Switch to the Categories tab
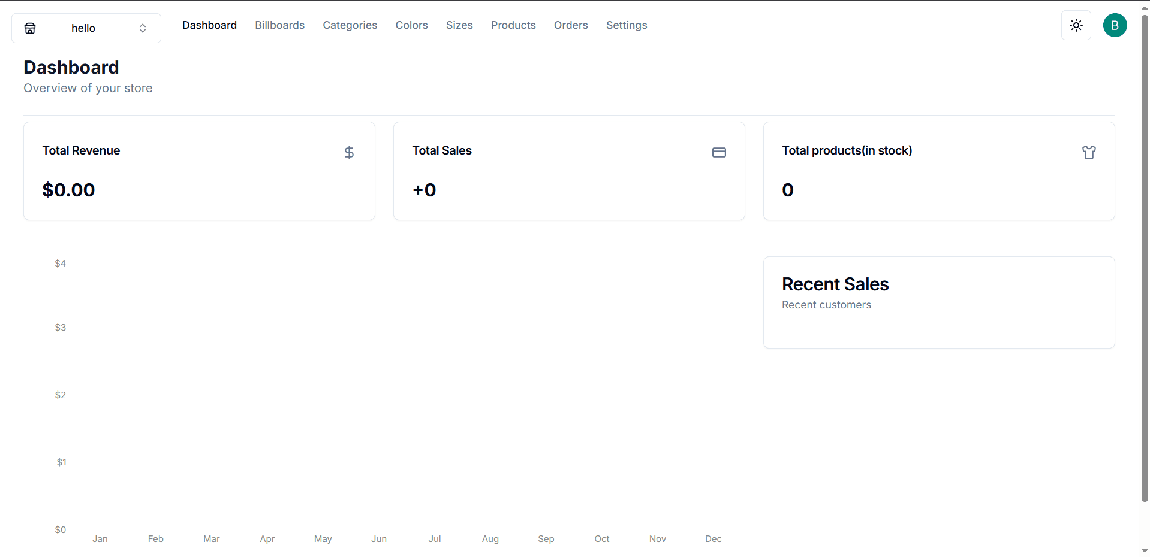Image resolution: width=1150 pixels, height=557 pixels. [x=350, y=25]
